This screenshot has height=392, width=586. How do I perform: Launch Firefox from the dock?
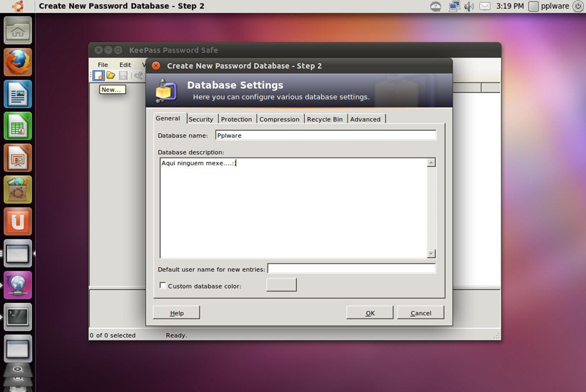18,62
